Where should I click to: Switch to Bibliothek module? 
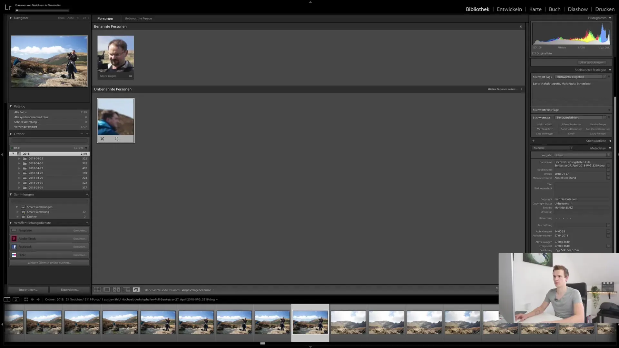point(477,9)
